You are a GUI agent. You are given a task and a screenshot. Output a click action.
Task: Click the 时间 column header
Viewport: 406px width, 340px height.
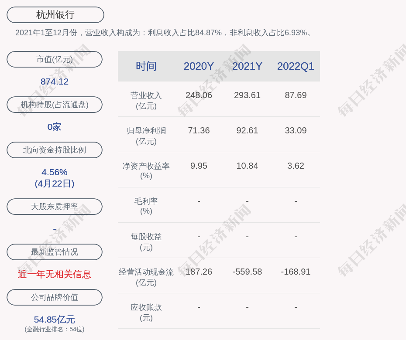pos(146,66)
